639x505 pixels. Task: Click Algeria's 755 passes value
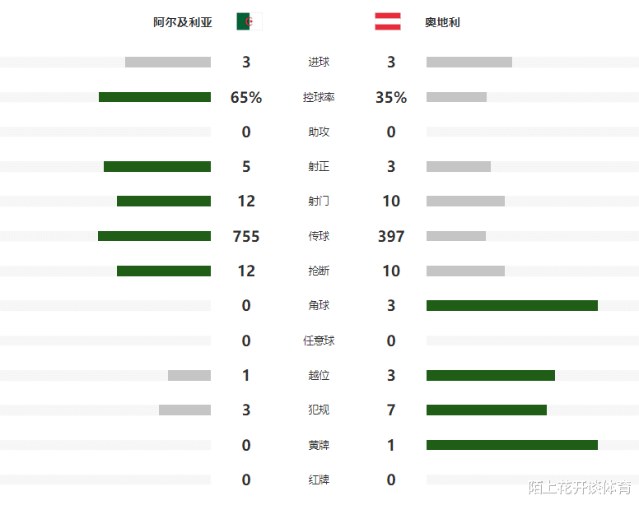pos(246,236)
